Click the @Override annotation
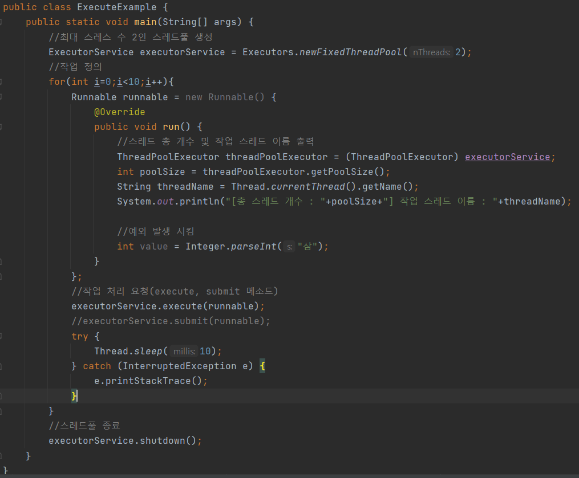Screen dimensions: 579x478 coord(120,112)
